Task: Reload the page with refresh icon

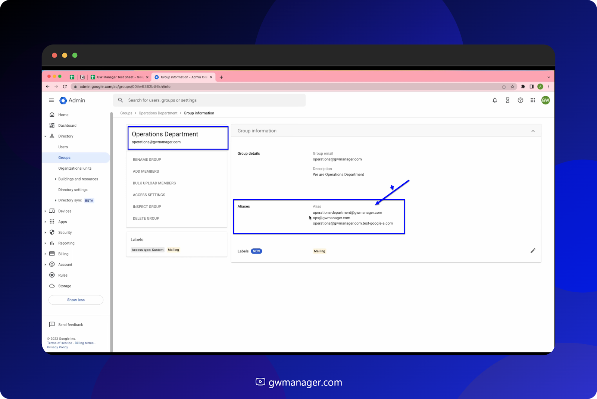Action: point(65,87)
